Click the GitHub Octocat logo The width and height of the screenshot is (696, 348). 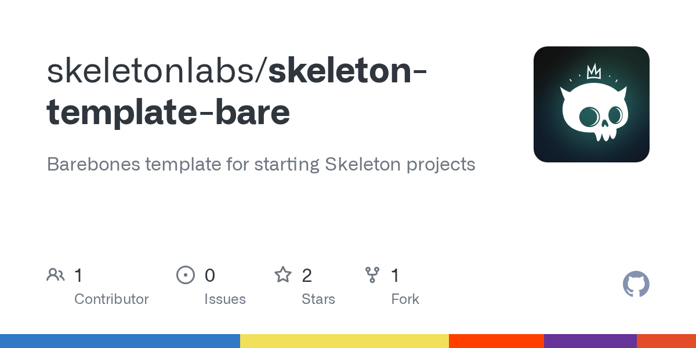(636, 285)
